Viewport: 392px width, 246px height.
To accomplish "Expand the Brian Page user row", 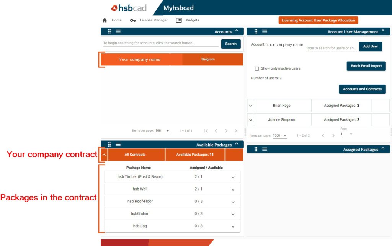I will [x=251, y=106].
